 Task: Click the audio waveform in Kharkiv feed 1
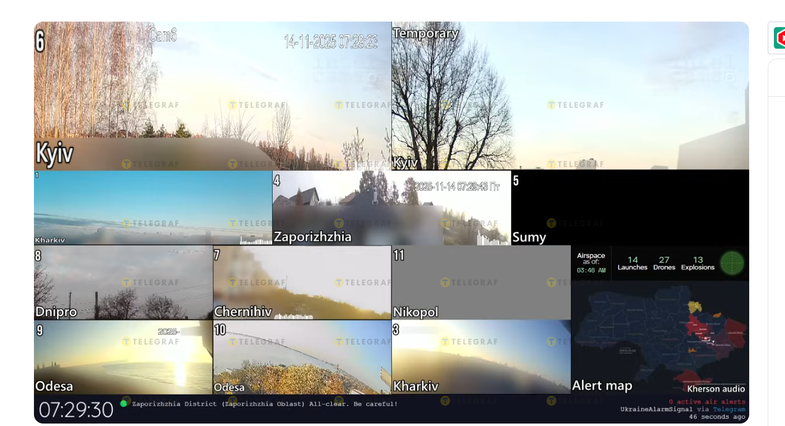pyautogui.click(x=255, y=240)
